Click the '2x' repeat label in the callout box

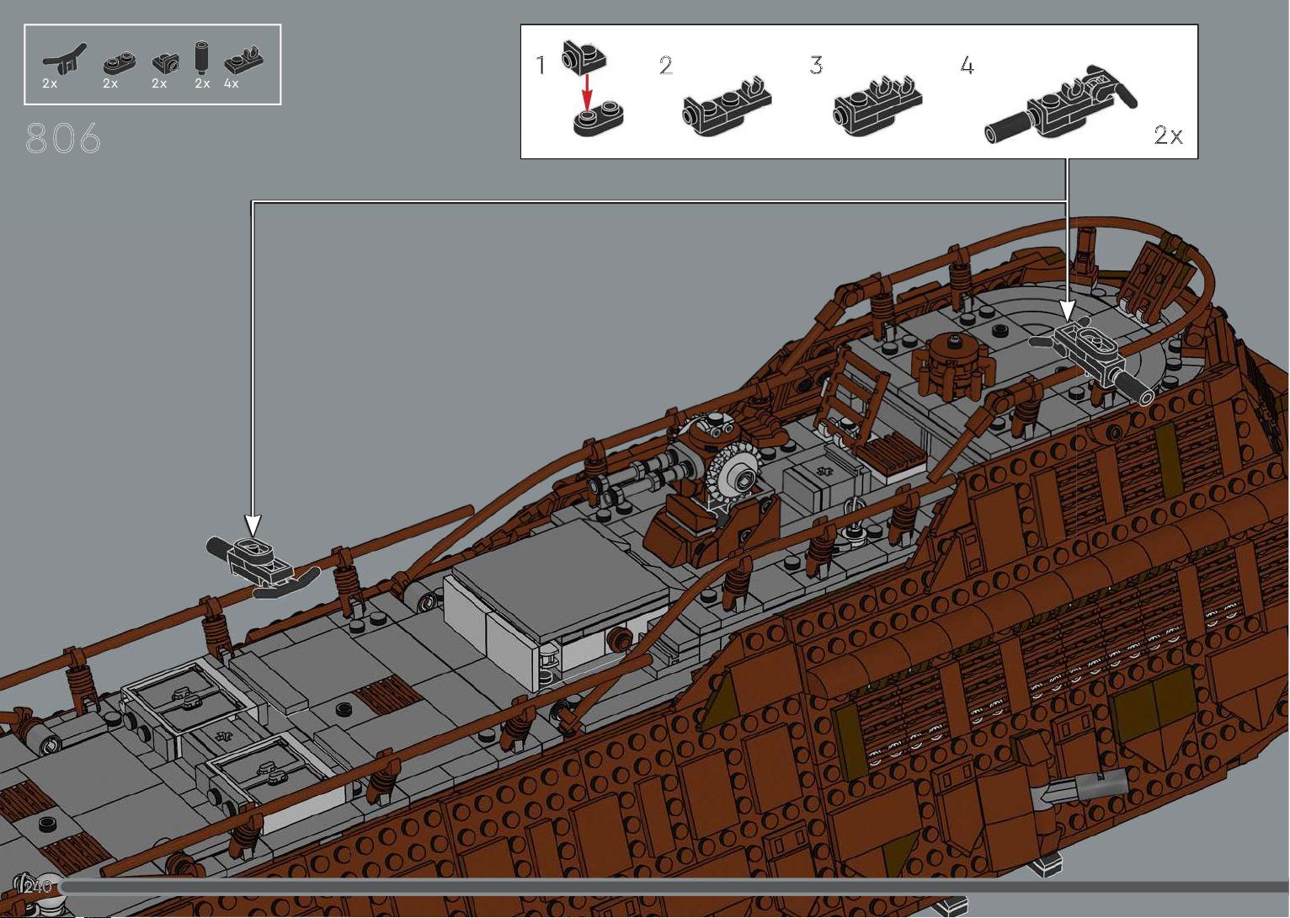[x=1168, y=135]
